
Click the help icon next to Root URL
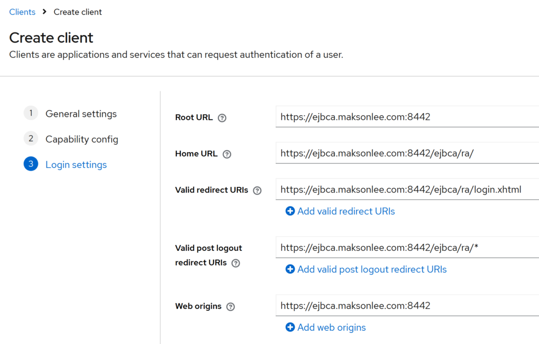(222, 118)
